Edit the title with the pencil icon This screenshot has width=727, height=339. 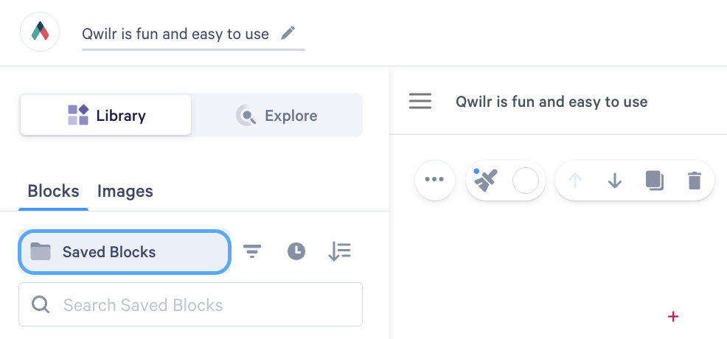(288, 33)
